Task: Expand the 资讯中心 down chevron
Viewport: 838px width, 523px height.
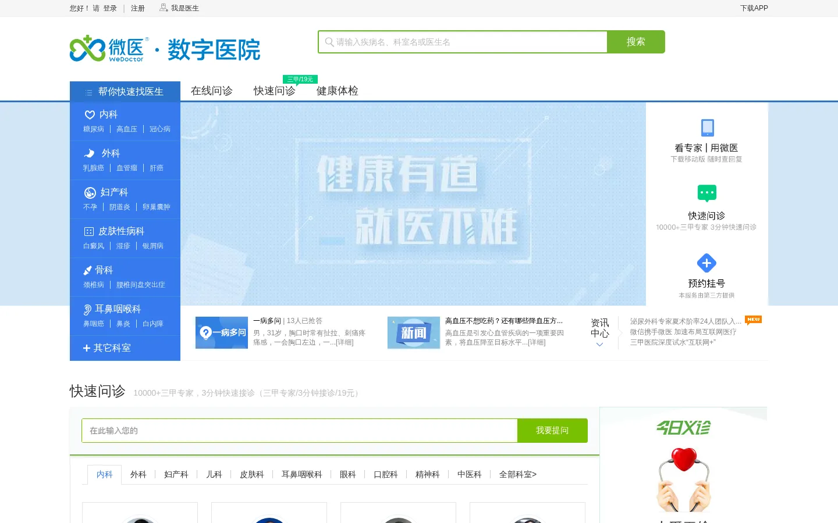Action: (599, 345)
